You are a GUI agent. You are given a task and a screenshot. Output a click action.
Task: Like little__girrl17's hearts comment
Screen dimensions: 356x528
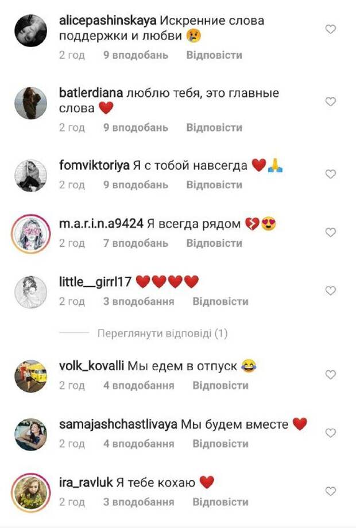pyautogui.click(x=330, y=290)
